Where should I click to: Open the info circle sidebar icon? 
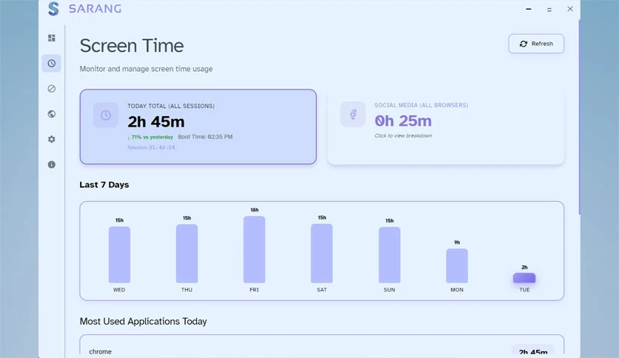coord(51,164)
